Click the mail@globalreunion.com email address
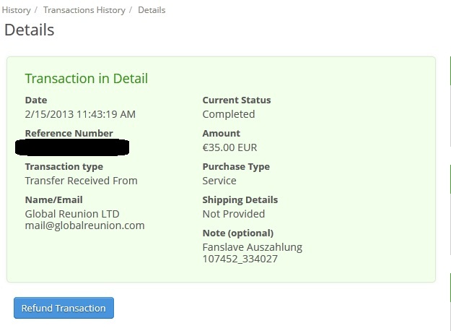This screenshot has width=451, height=331. (84, 225)
